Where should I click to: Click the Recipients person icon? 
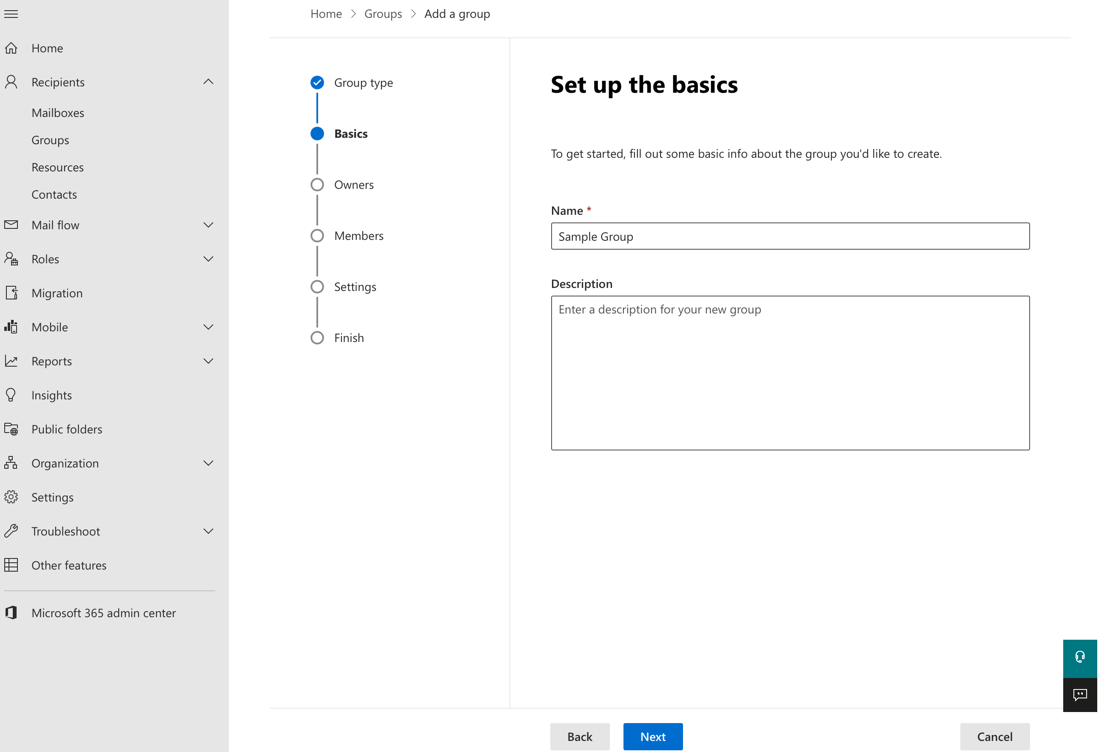click(x=11, y=82)
